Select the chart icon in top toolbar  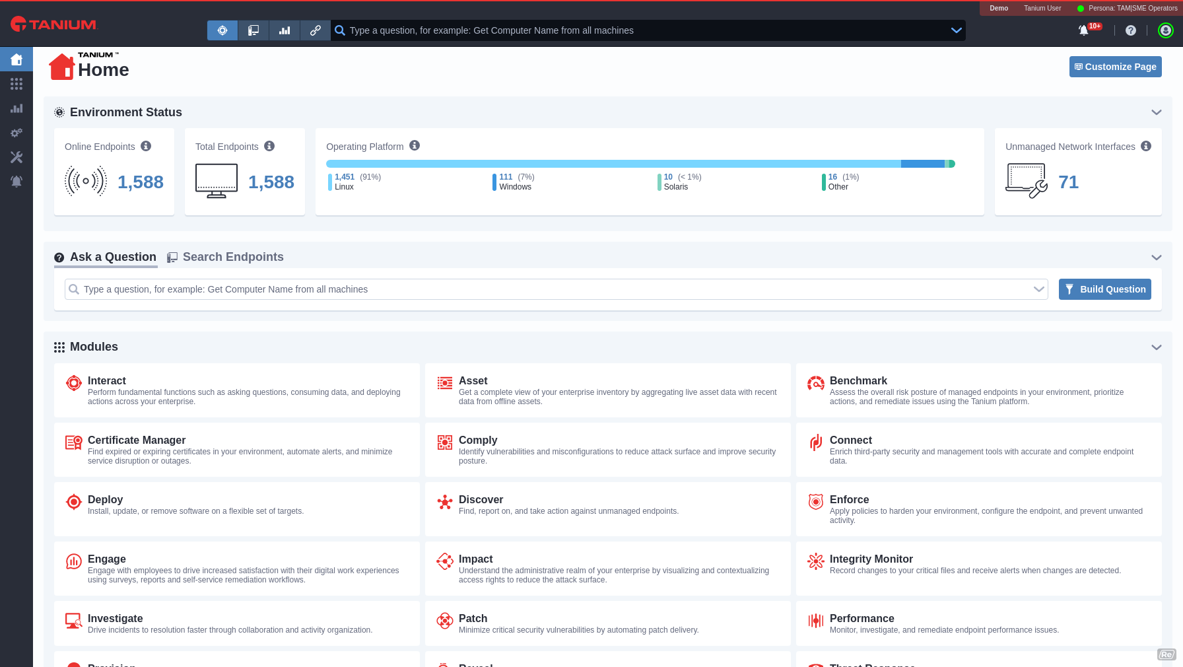point(285,30)
